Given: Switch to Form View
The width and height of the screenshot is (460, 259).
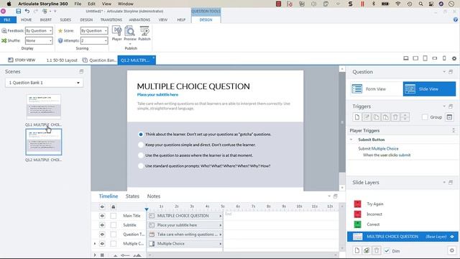Looking at the screenshot, I should (377, 89).
